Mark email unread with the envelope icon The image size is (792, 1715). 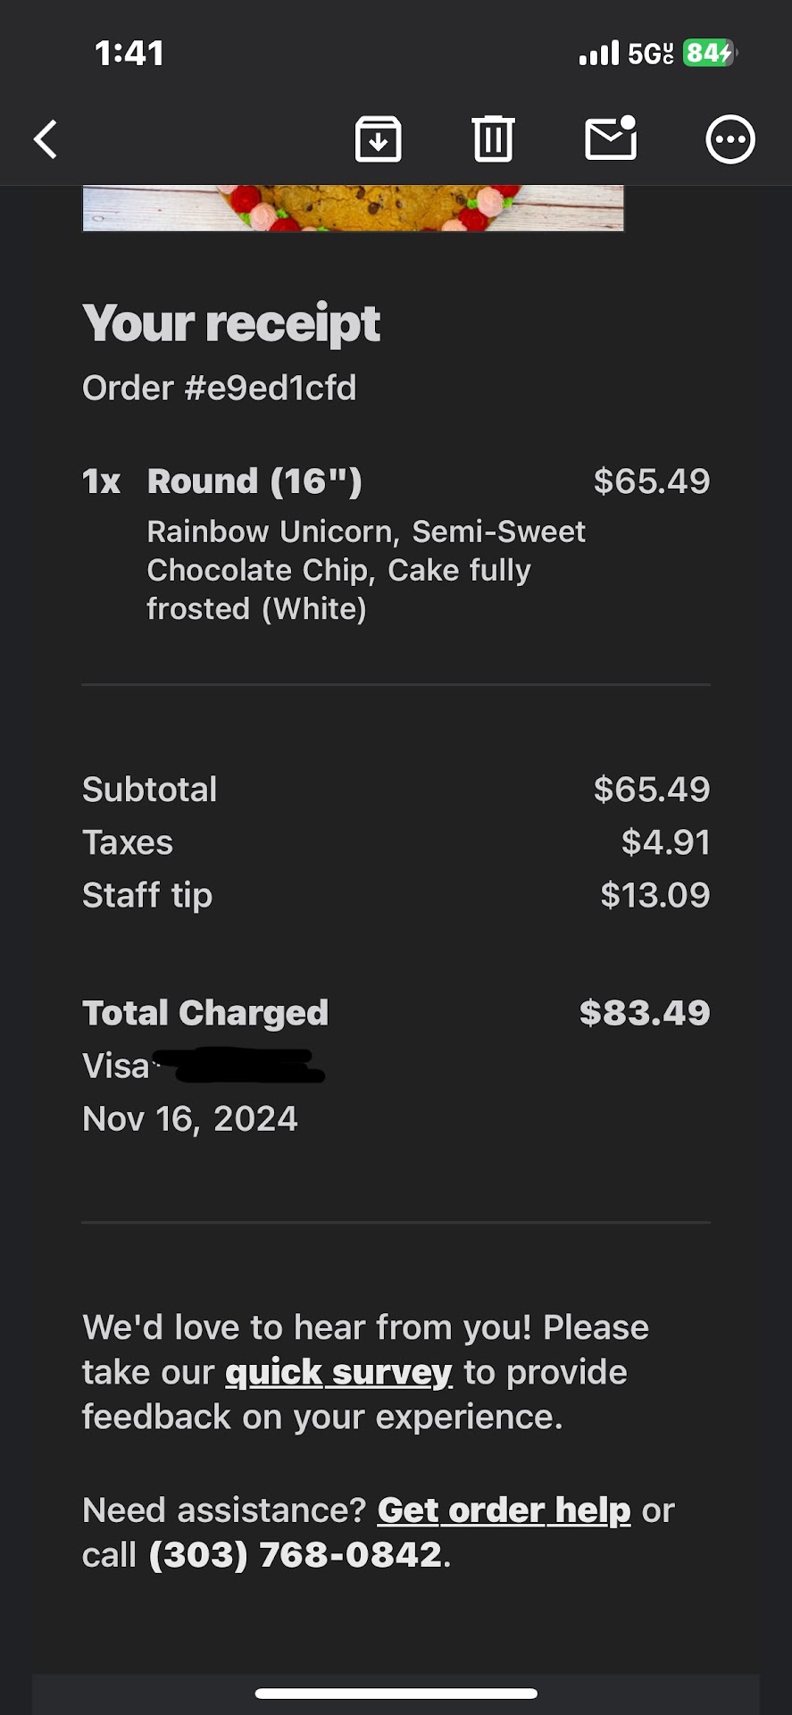pyautogui.click(x=611, y=139)
